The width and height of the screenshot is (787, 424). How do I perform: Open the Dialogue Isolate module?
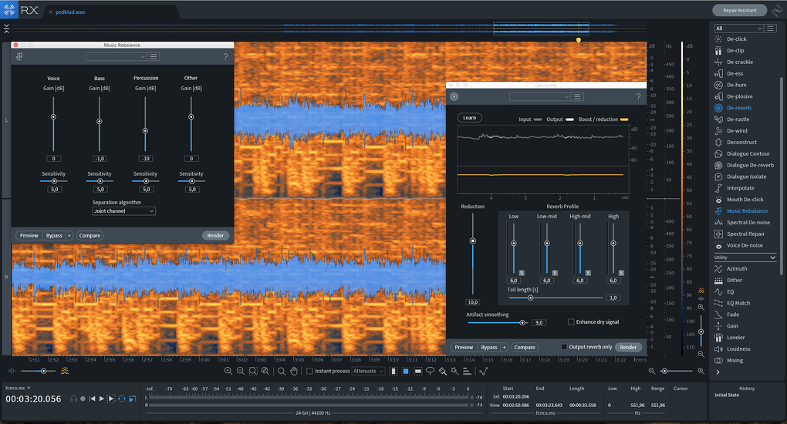pos(745,177)
